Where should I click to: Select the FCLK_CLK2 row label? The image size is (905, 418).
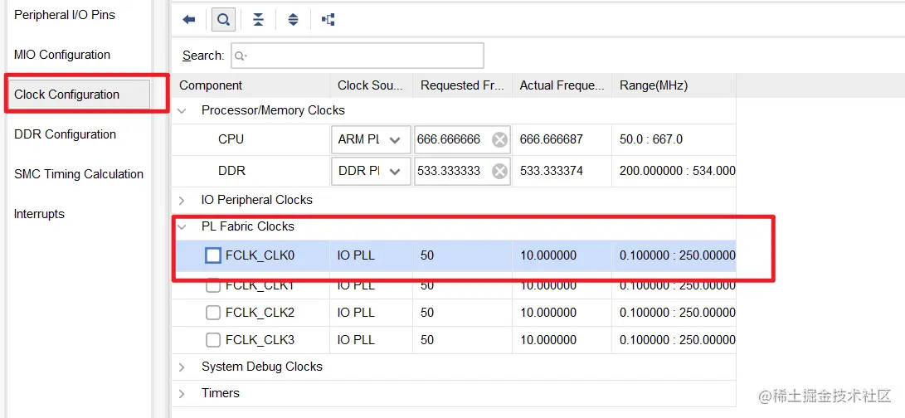[260, 313]
